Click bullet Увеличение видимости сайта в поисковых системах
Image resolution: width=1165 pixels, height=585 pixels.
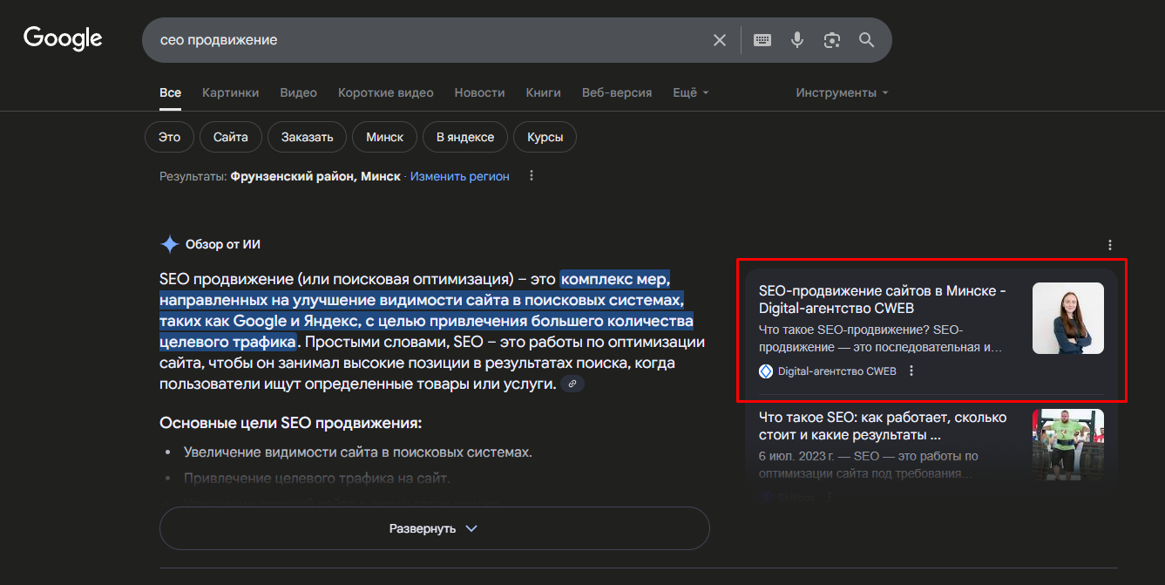coord(358,452)
